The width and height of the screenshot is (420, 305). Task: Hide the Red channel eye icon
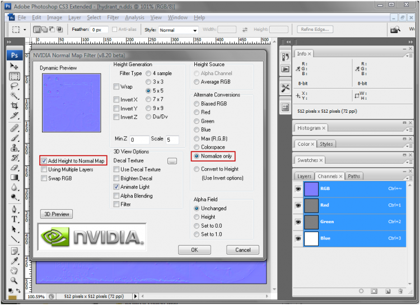[298, 205]
